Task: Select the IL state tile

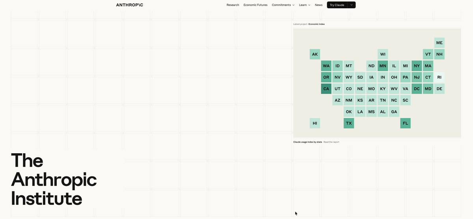Action: (394, 66)
